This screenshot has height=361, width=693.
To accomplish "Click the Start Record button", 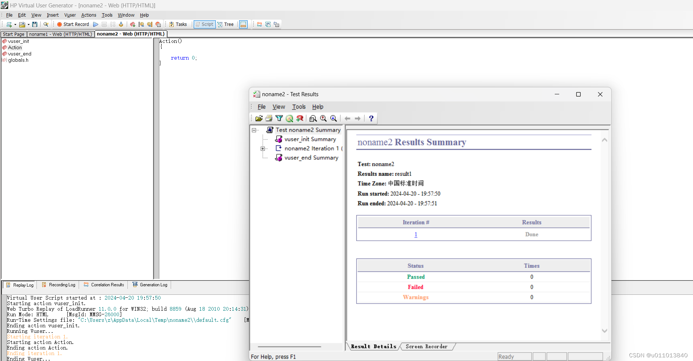I will click(73, 24).
